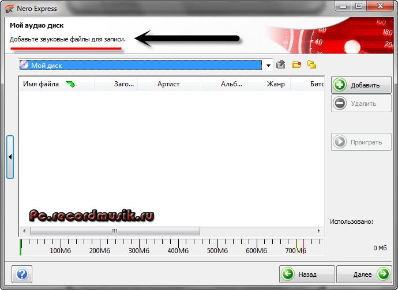
Task: Sort by Имя файла column header
Action: [x=57, y=84]
